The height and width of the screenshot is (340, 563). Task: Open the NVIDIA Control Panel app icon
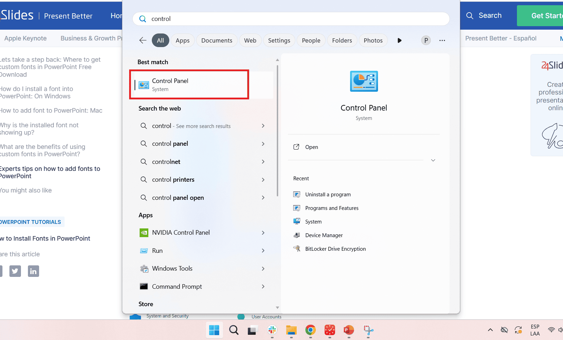(144, 233)
